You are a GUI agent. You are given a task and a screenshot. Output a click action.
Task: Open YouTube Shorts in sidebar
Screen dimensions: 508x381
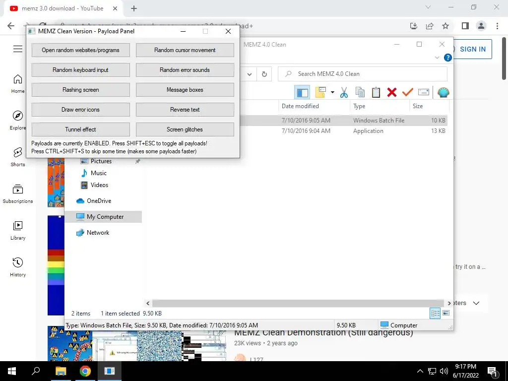(18, 157)
